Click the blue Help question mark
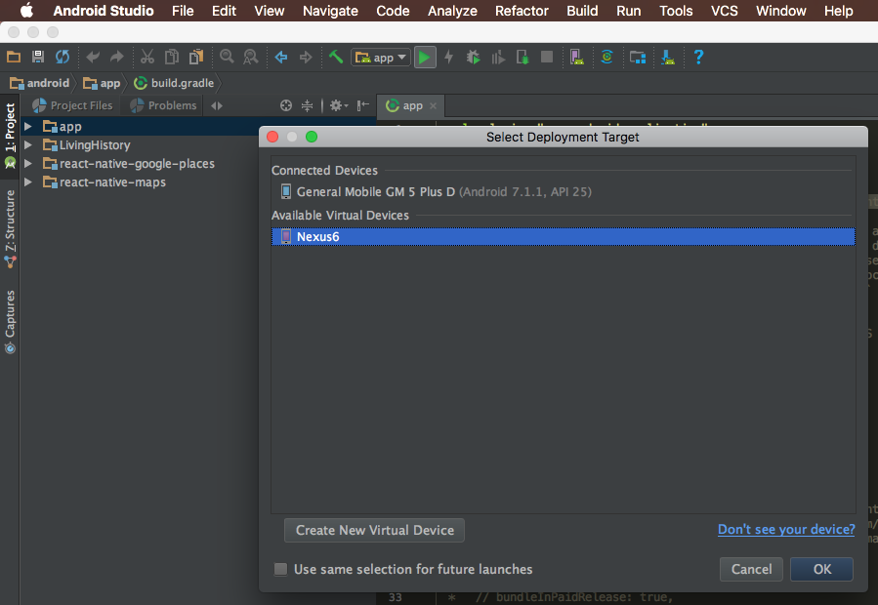 click(x=698, y=58)
